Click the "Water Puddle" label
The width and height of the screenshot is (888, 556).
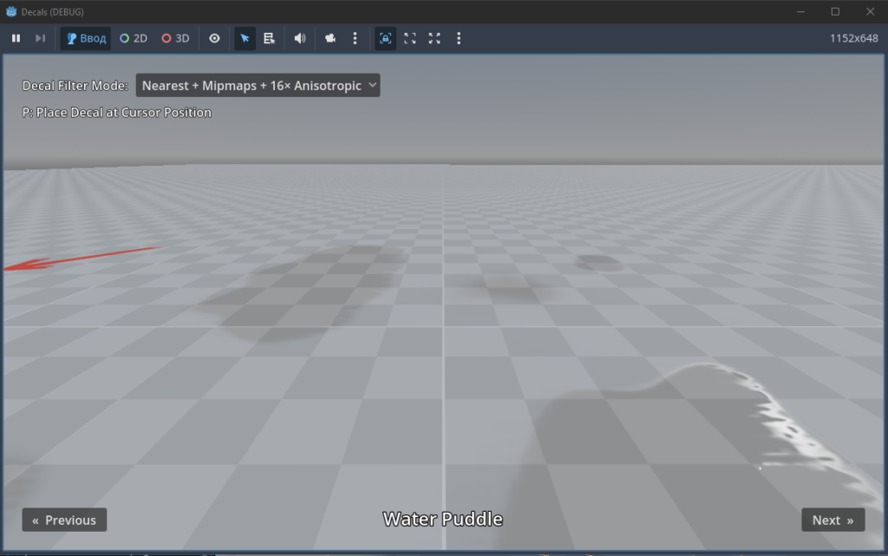coord(443,520)
